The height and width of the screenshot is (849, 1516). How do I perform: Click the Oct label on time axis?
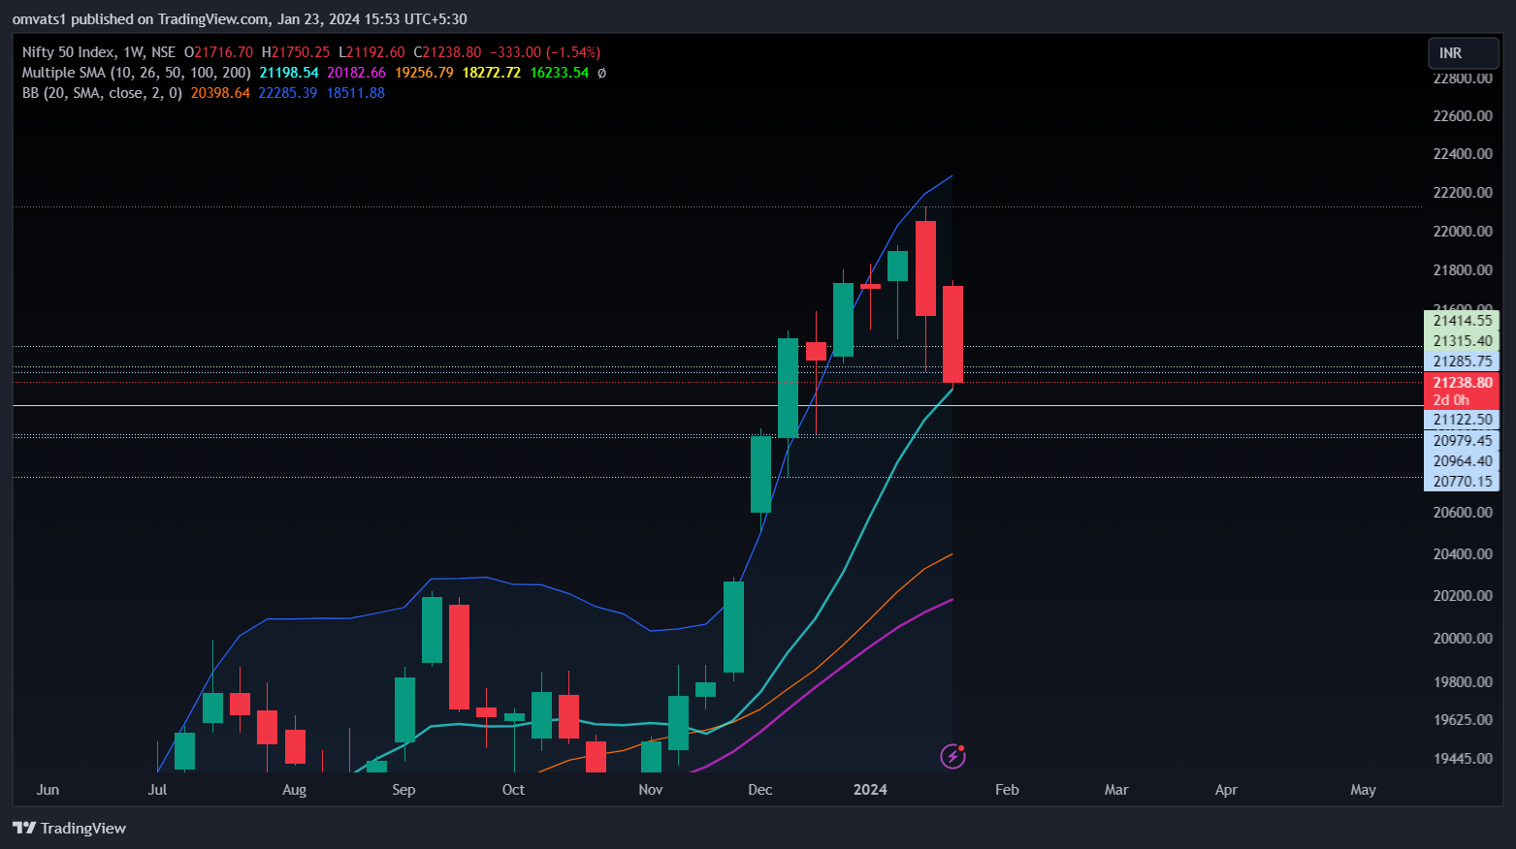pyautogui.click(x=513, y=790)
